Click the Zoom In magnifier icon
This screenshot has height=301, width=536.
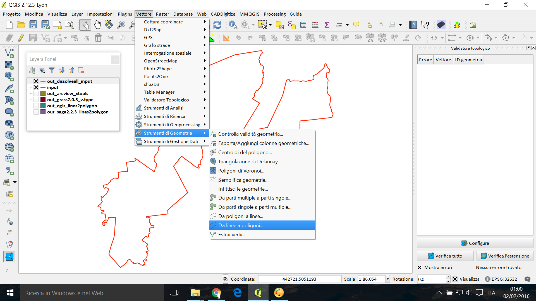coord(121,25)
